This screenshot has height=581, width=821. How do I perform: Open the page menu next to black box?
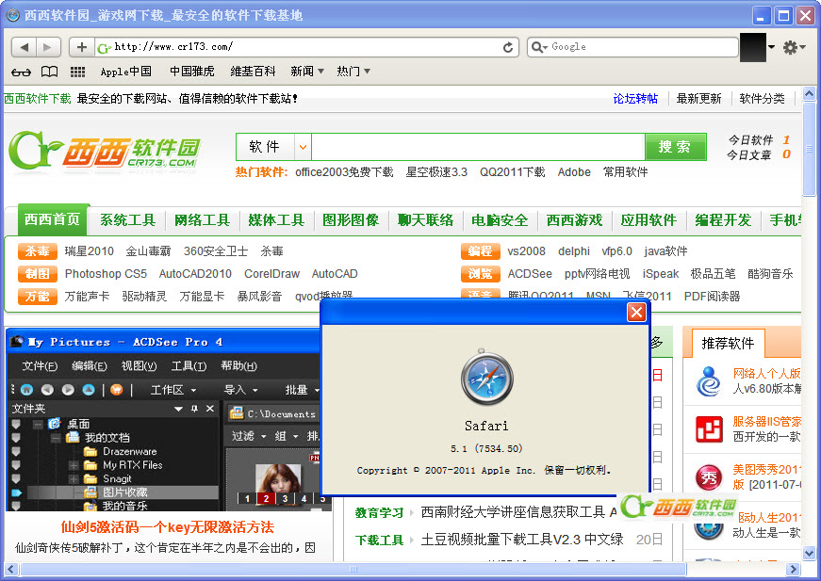(x=771, y=47)
